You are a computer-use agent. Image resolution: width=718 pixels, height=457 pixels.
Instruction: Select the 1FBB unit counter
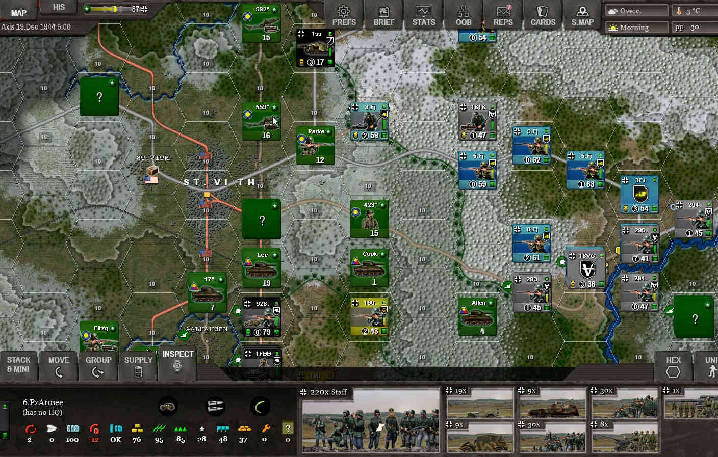(262, 364)
